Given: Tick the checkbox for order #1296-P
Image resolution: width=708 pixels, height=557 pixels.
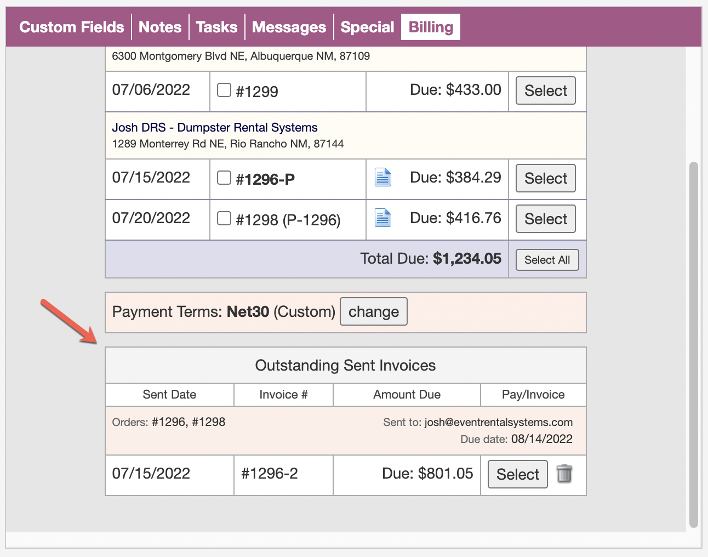Looking at the screenshot, I should 224,178.
